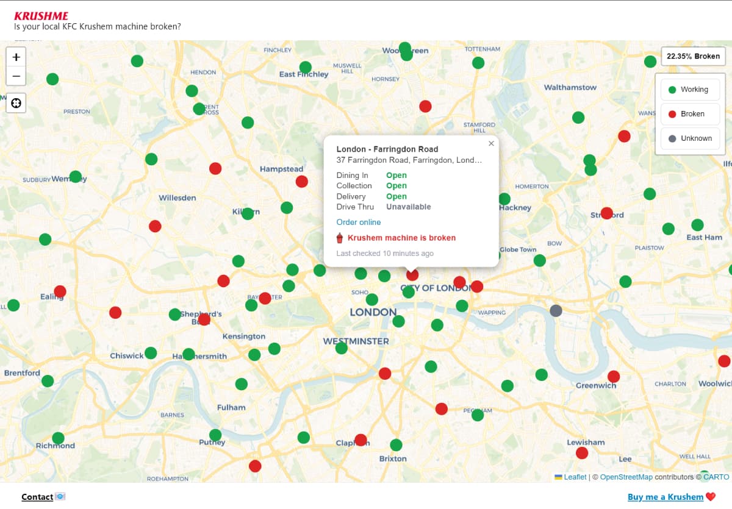This screenshot has height=509, width=732.
Task: Toggle the Unknown filter in legend
Action: [690, 138]
